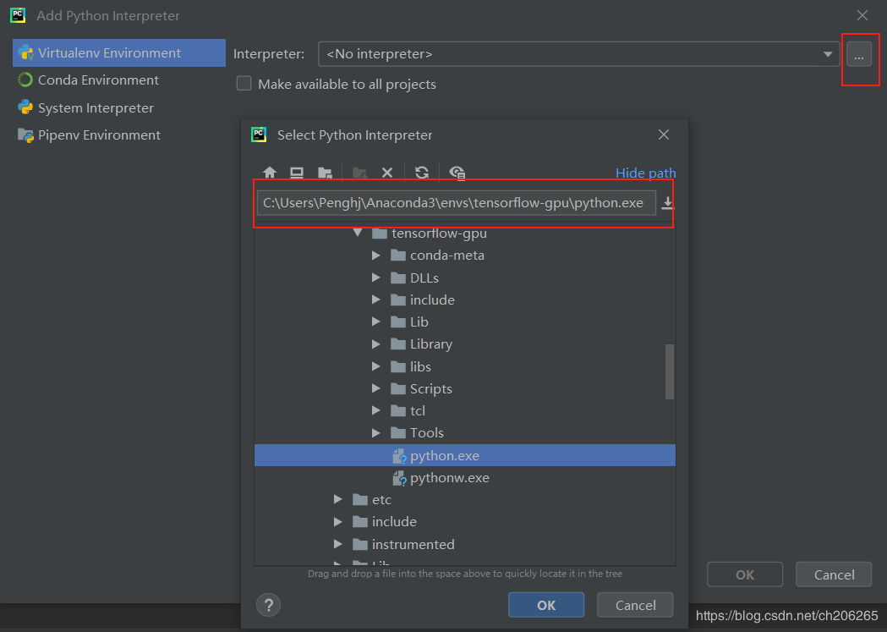The height and width of the screenshot is (632, 887).
Task: Expand the conda-meta folder
Action: (375, 256)
